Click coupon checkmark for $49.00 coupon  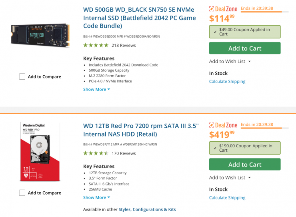pos(215,30)
